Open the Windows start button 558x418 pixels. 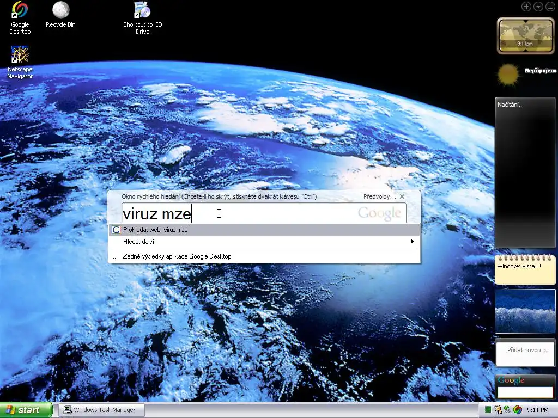coord(26,410)
